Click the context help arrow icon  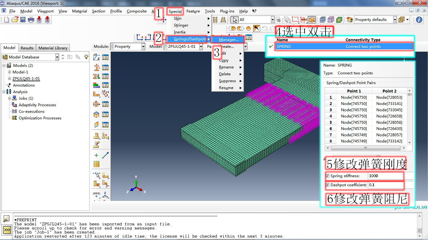point(254,11)
